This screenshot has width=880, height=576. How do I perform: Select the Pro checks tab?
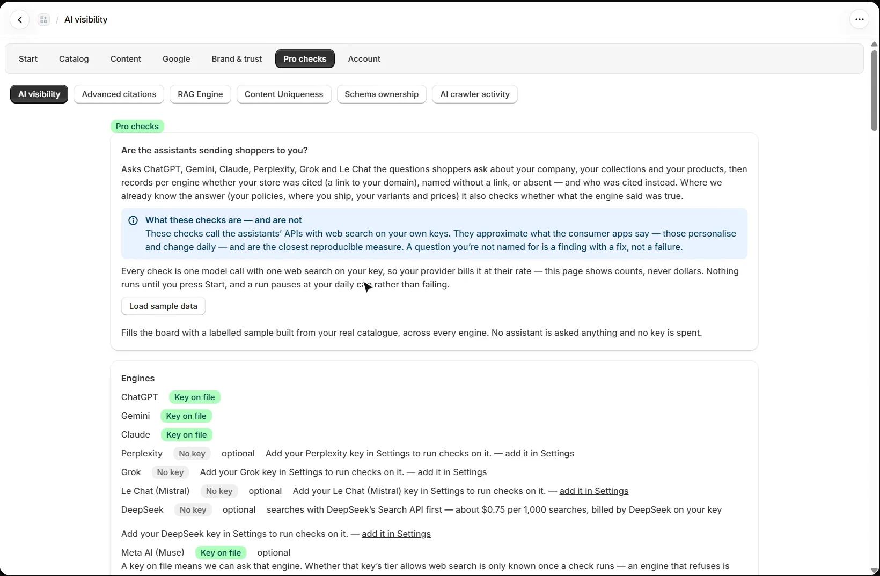[305, 59]
